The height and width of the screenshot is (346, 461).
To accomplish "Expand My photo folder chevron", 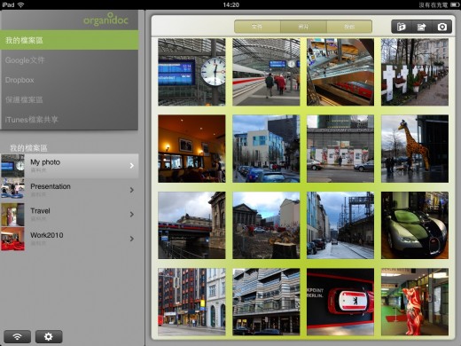I will 132,166.
